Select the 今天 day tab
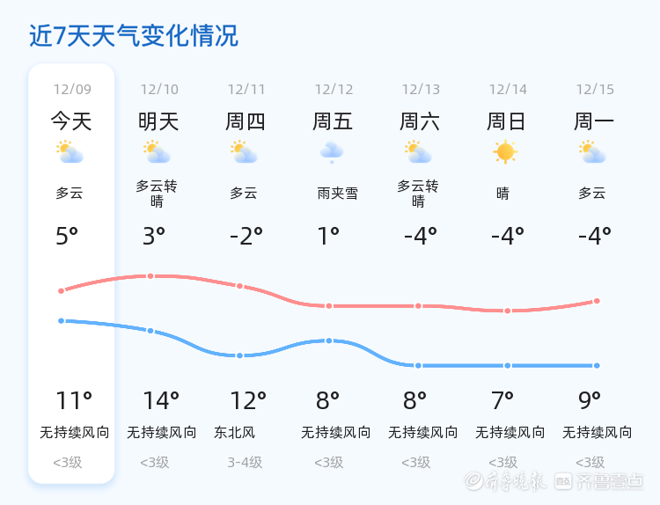This screenshot has width=660, height=505. point(71,121)
